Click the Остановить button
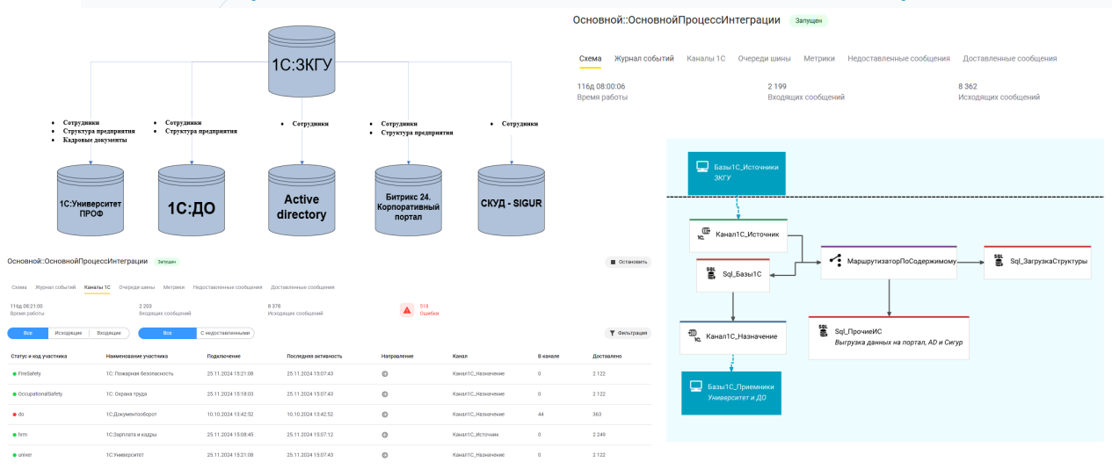Screen dimensions: 1112x469 point(628,262)
